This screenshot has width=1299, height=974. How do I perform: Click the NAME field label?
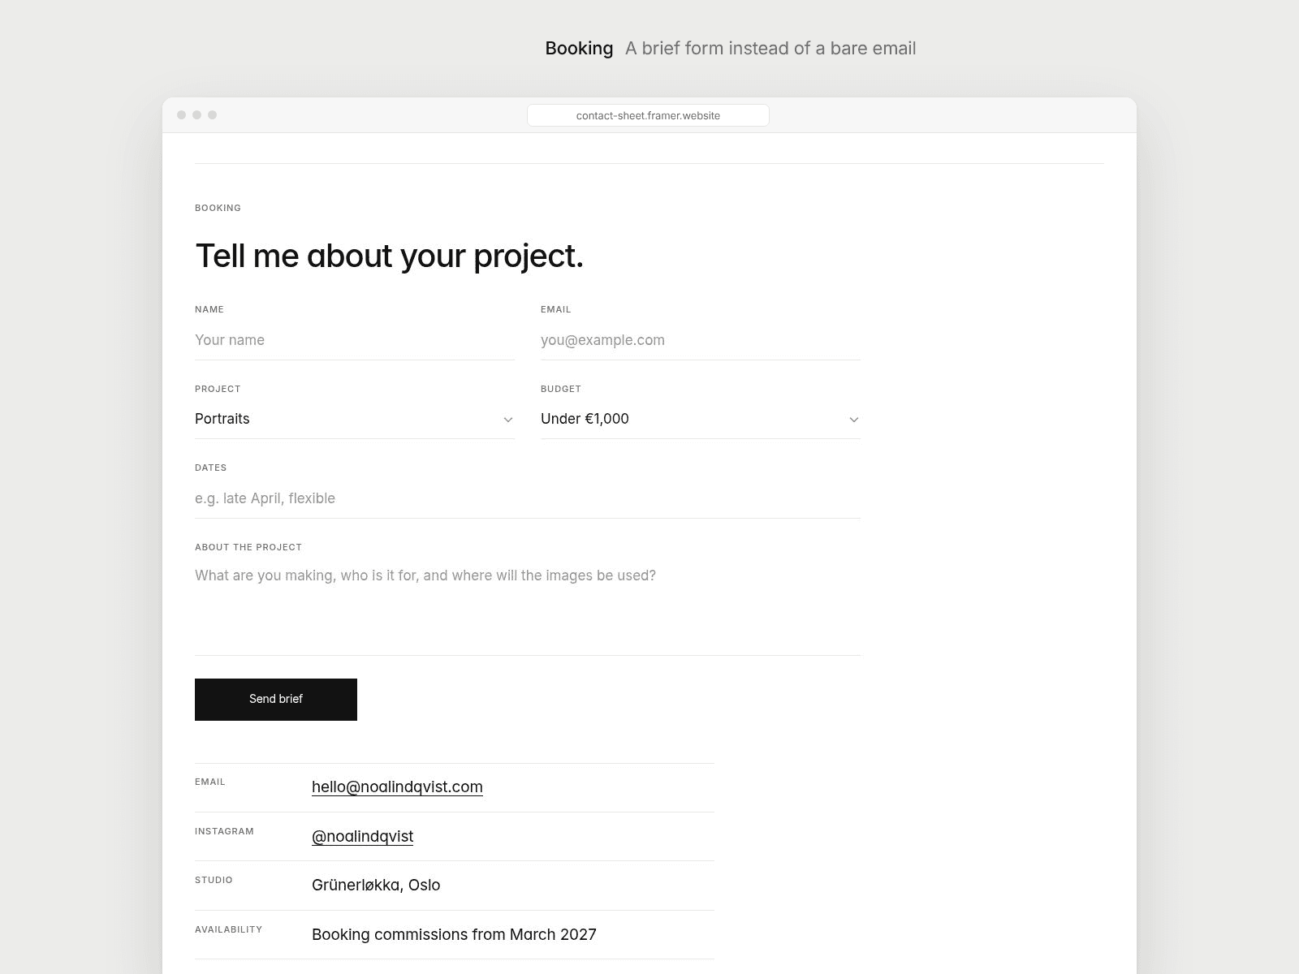pyautogui.click(x=209, y=309)
